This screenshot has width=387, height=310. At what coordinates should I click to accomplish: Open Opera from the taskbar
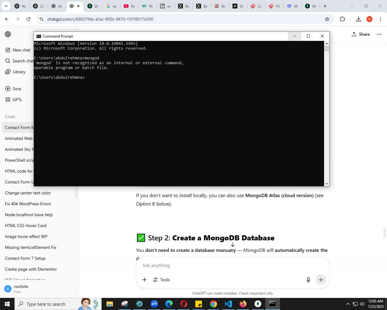click(x=184, y=304)
